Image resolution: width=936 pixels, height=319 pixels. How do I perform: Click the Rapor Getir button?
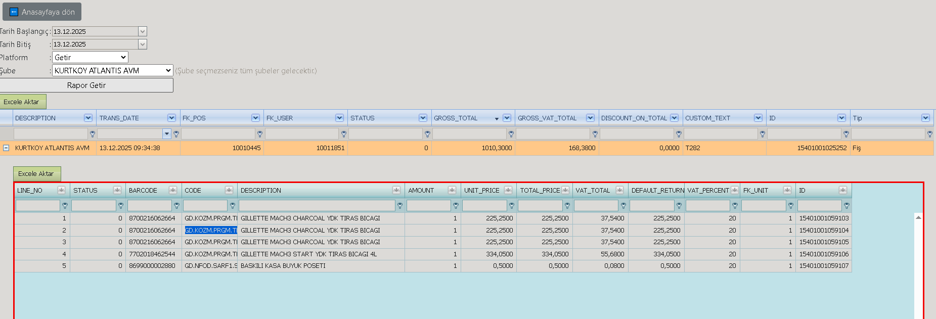click(x=86, y=85)
